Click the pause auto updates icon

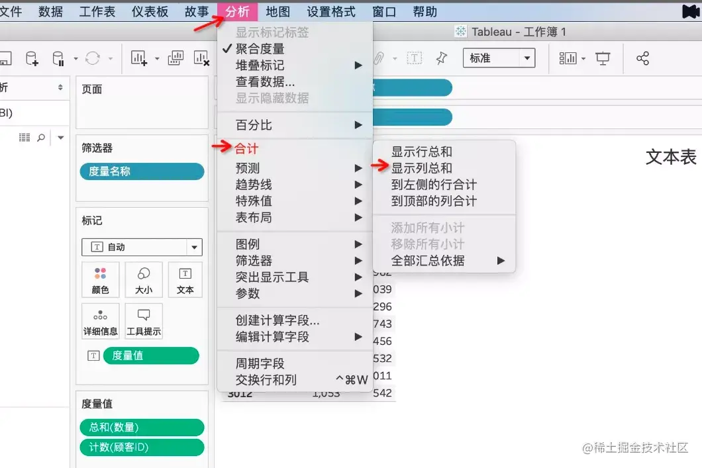[x=58, y=58]
